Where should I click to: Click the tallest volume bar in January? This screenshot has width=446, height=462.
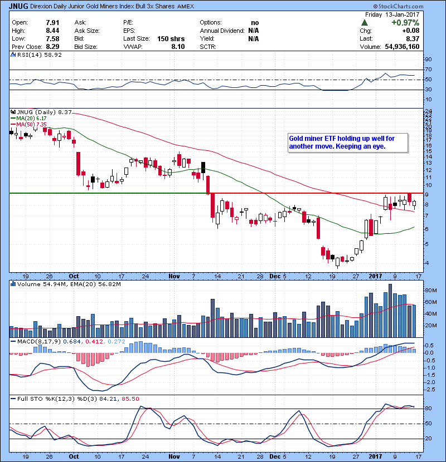tap(390, 311)
